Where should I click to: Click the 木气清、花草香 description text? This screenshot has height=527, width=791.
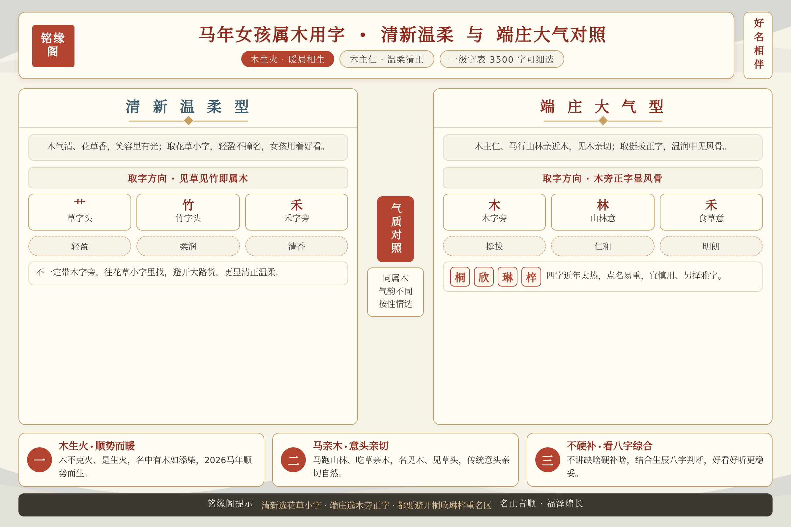tap(188, 146)
